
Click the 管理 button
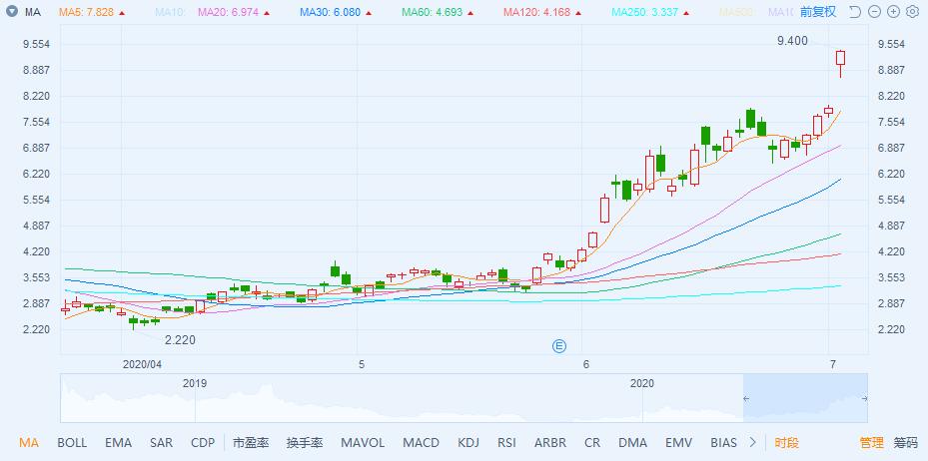tap(871, 443)
